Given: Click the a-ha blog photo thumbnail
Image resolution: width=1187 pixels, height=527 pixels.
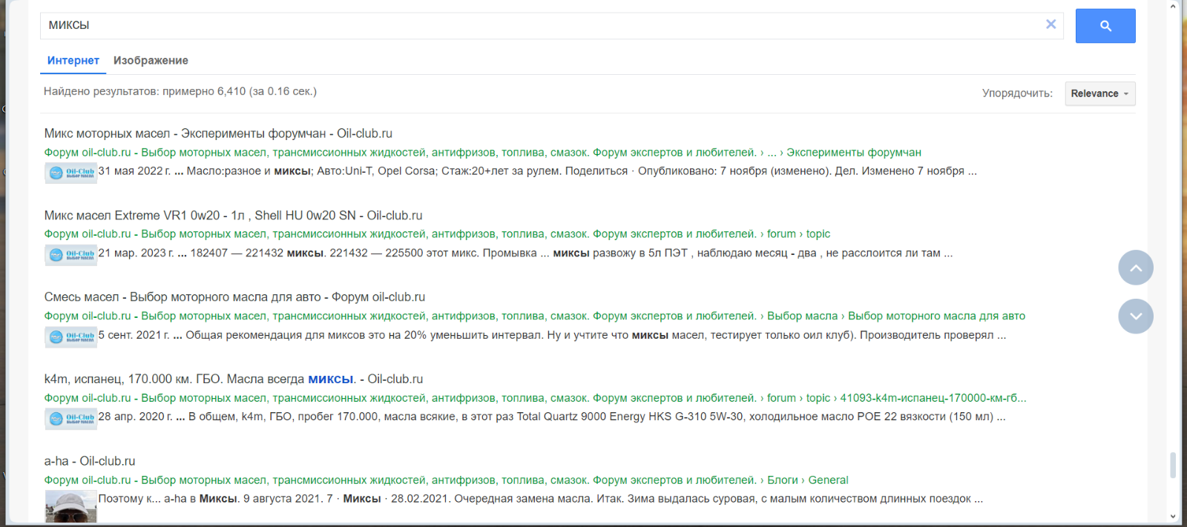Looking at the screenshot, I should tap(70, 507).
